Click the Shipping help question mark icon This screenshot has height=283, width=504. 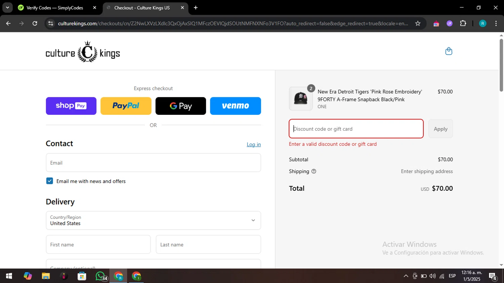pos(314,171)
